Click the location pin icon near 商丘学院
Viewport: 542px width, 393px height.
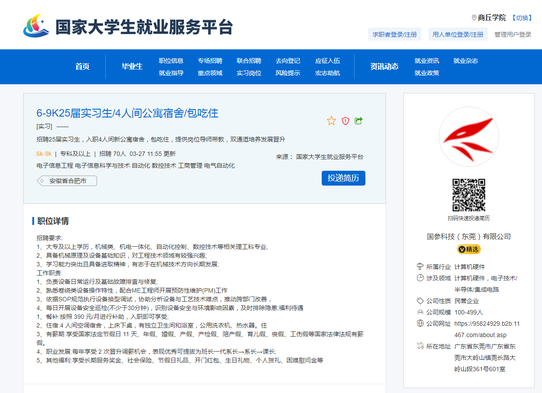coord(474,18)
